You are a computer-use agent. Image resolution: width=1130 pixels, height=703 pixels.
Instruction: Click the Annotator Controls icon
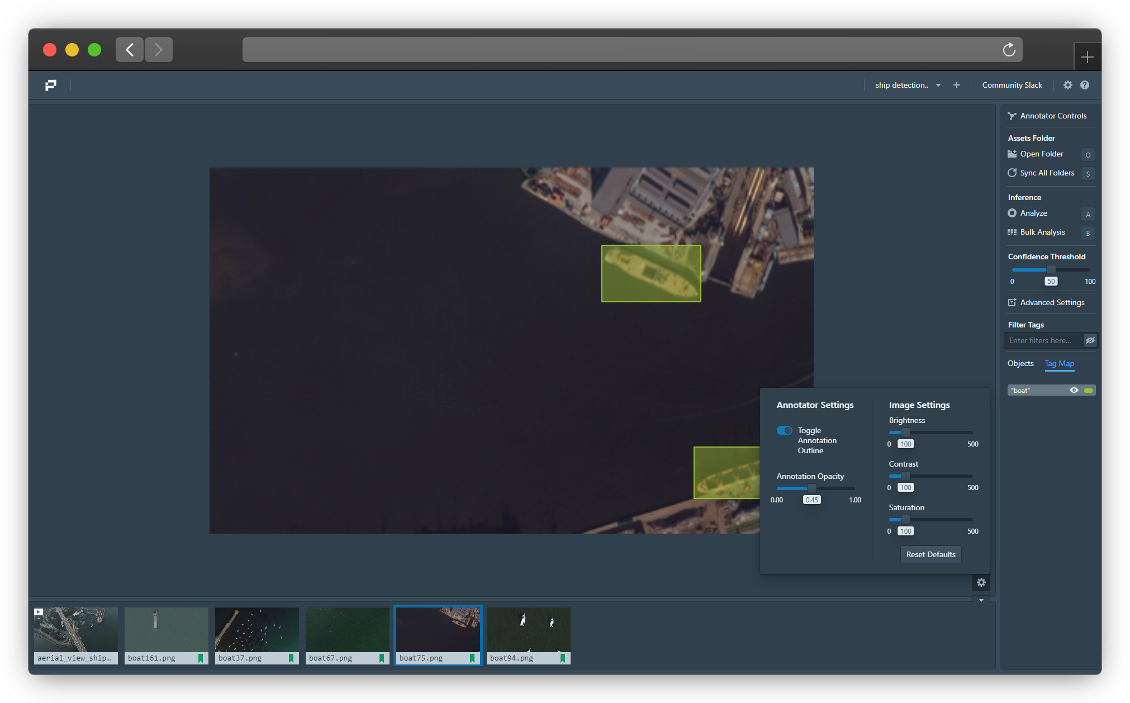(x=1012, y=116)
